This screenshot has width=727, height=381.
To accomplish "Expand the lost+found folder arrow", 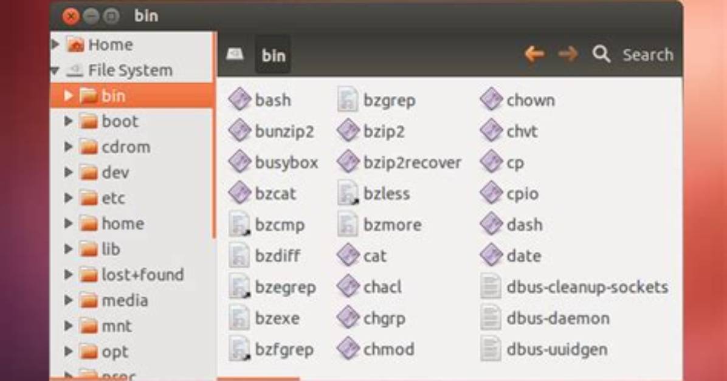I will coord(69,274).
